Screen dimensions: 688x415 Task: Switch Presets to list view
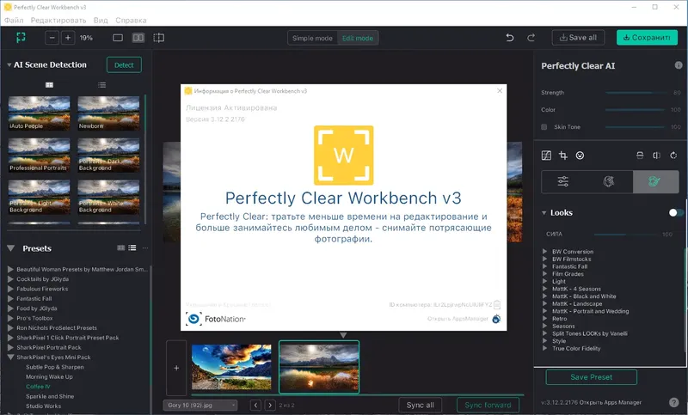pos(132,248)
